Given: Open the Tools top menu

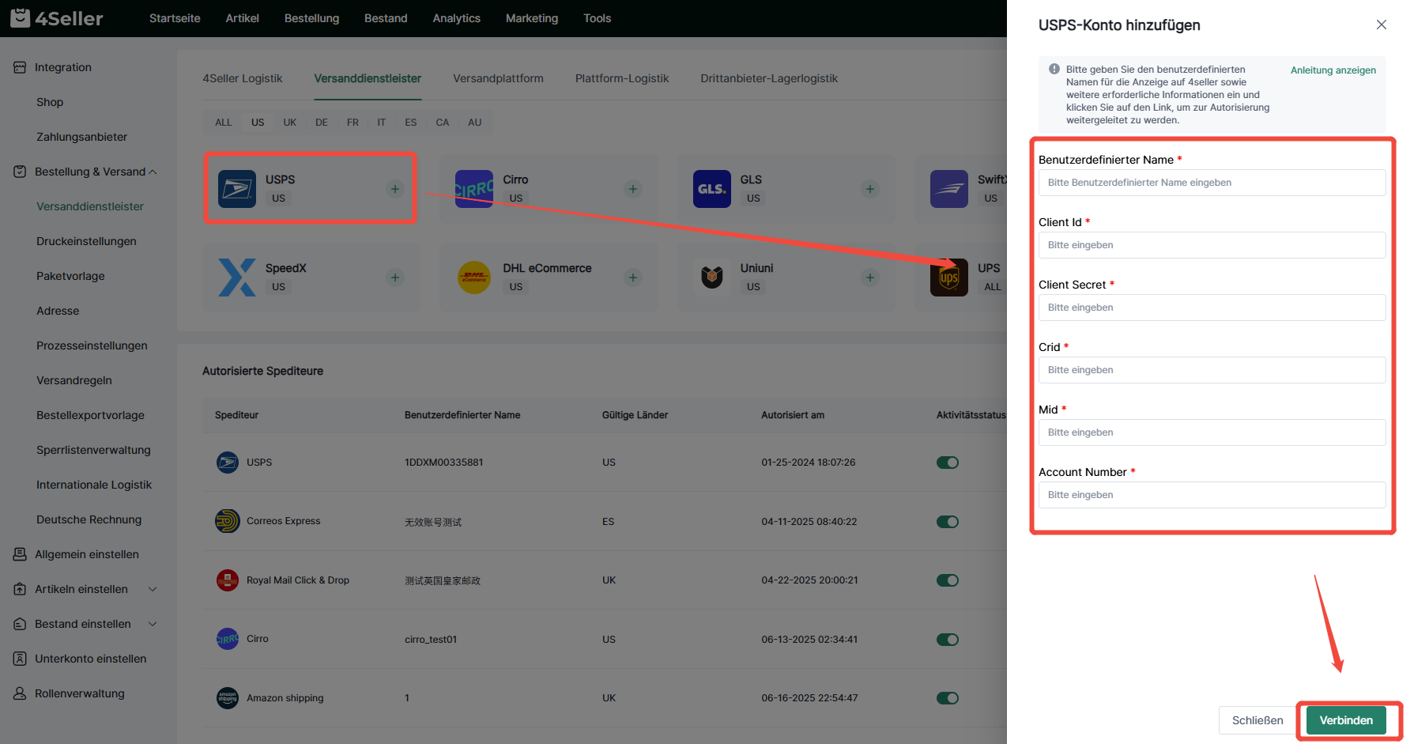Looking at the screenshot, I should [x=597, y=18].
